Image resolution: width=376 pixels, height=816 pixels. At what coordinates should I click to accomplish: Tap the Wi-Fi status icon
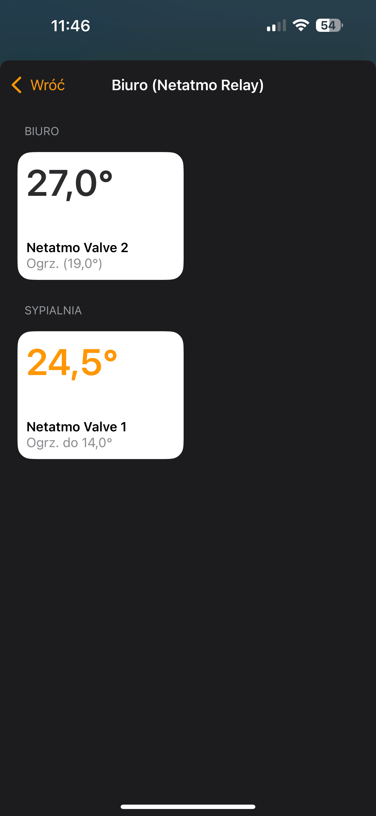pyautogui.click(x=301, y=25)
